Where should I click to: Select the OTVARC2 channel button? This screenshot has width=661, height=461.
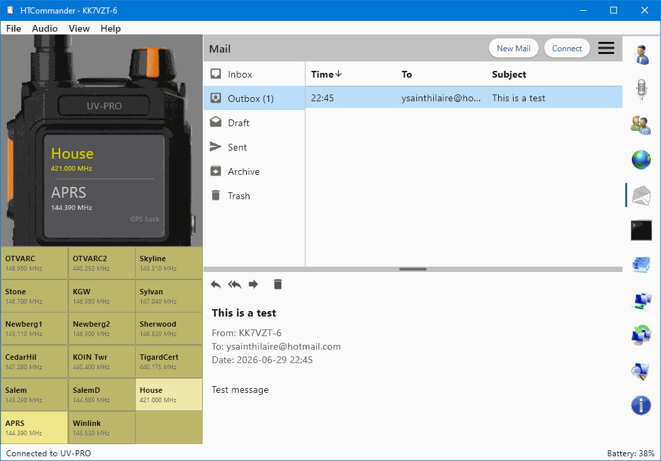[x=101, y=263]
